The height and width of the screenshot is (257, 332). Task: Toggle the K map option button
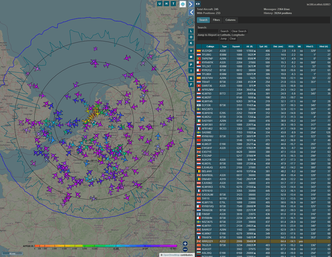(191, 43)
